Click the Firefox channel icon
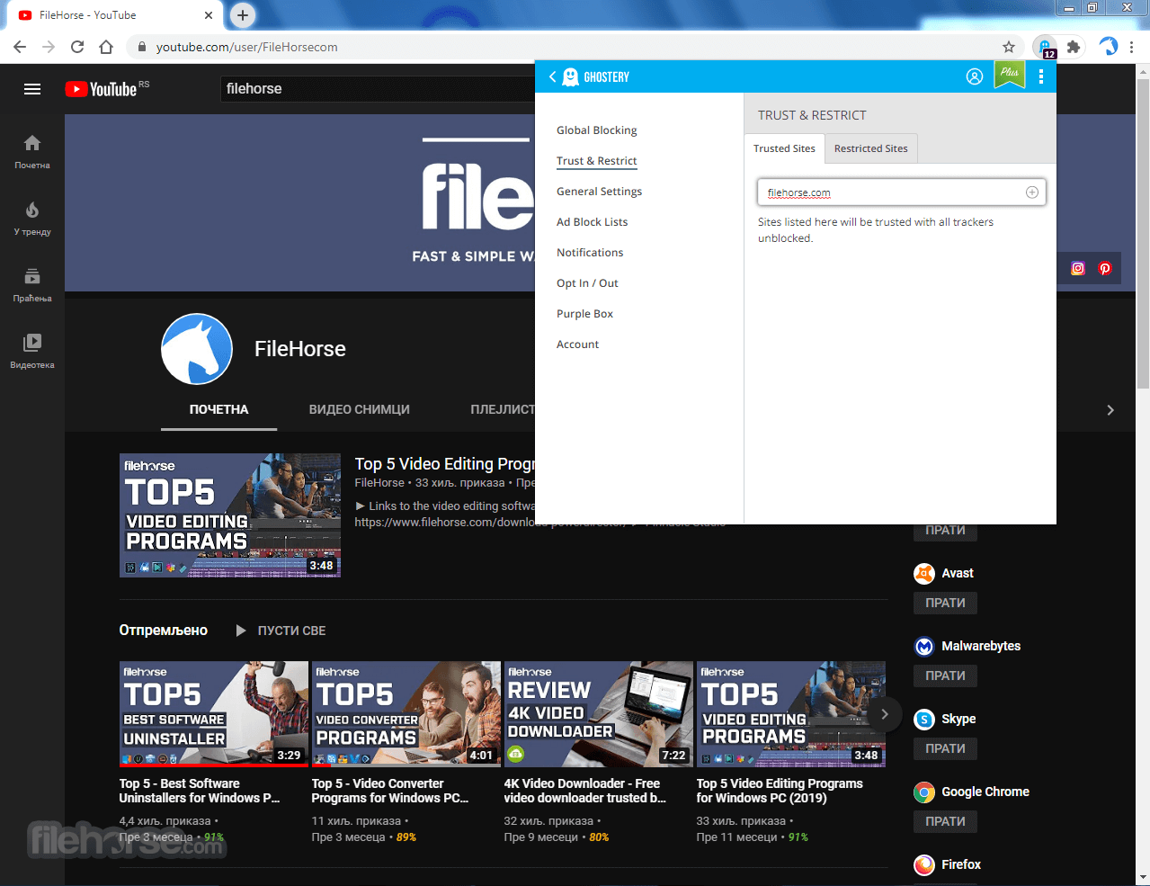Image resolution: width=1150 pixels, height=886 pixels. [x=924, y=864]
